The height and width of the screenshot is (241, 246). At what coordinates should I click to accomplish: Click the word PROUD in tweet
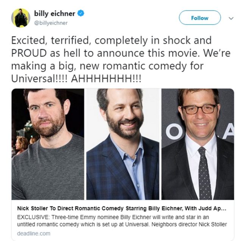coord(29,53)
